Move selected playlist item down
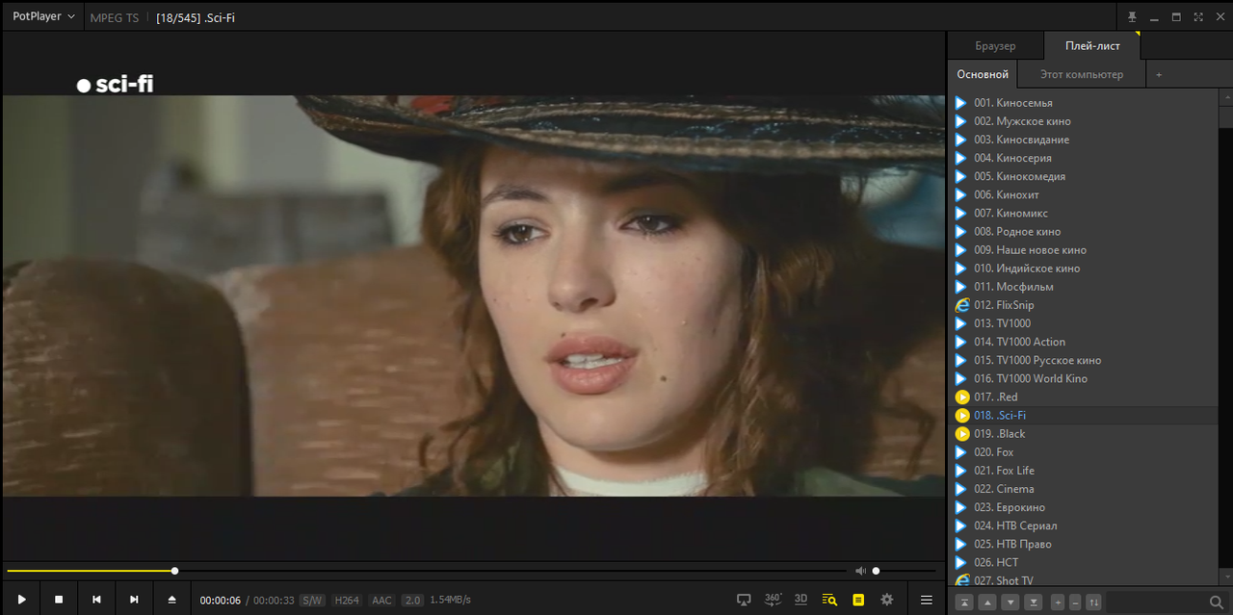The width and height of the screenshot is (1233, 615). coord(1010,602)
